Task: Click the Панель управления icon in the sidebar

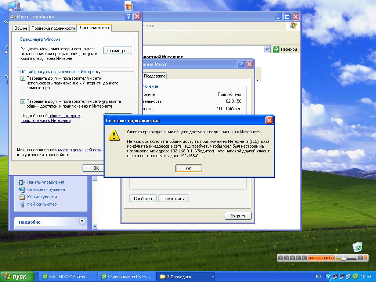Action: tap(22, 182)
